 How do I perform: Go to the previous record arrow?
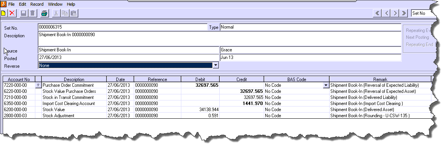point(386,13)
